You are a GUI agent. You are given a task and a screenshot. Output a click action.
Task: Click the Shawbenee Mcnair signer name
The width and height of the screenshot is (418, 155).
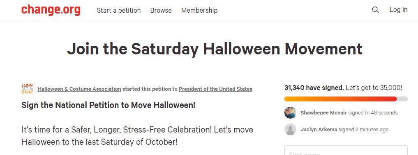(x=323, y=112)
